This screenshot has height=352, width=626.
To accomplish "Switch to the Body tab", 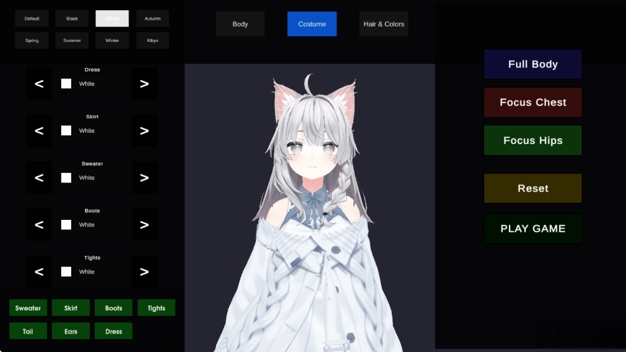I will 240,24.
